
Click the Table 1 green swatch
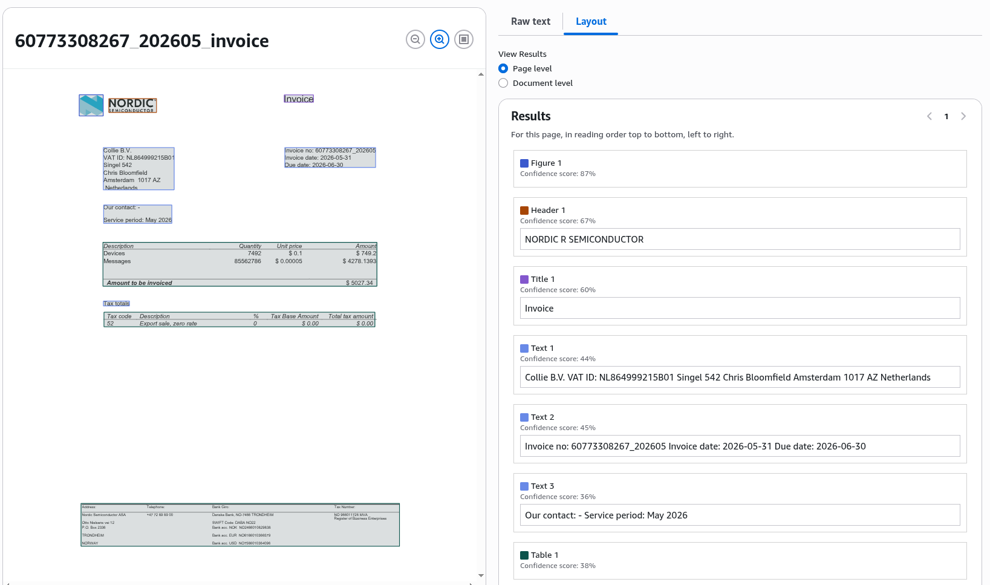(x=524, y=555)
